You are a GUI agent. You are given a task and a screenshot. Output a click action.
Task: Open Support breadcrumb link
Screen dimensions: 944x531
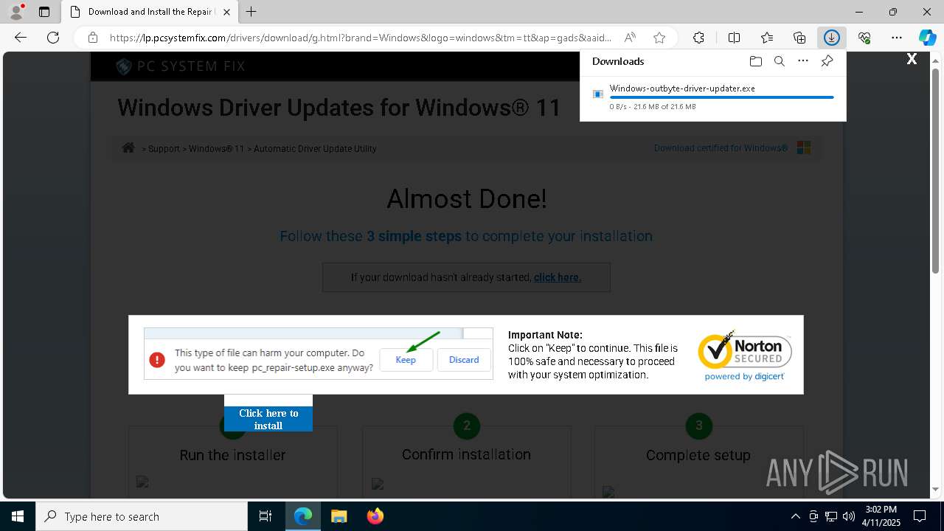(164, 148)
